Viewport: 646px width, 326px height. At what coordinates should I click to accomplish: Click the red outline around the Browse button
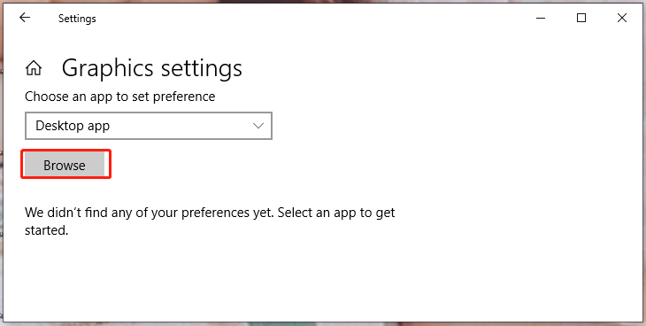[x=65, y=151]
